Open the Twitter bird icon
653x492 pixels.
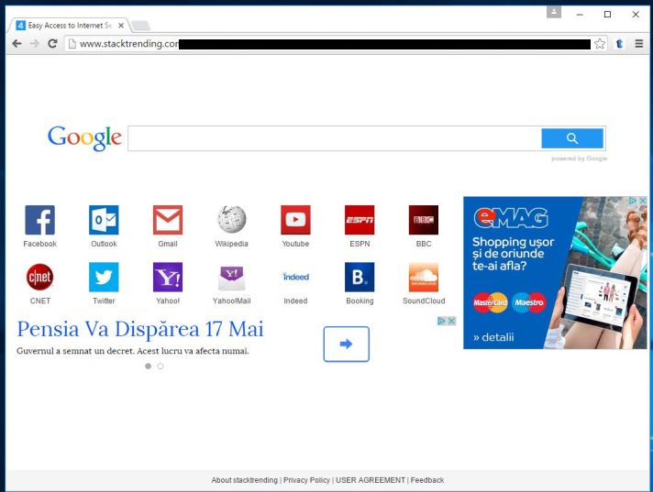tap(104, 277)
